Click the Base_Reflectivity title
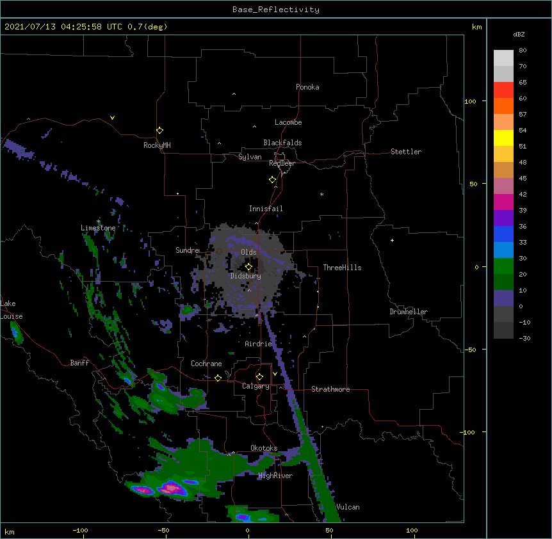 [x=276, y=10]
